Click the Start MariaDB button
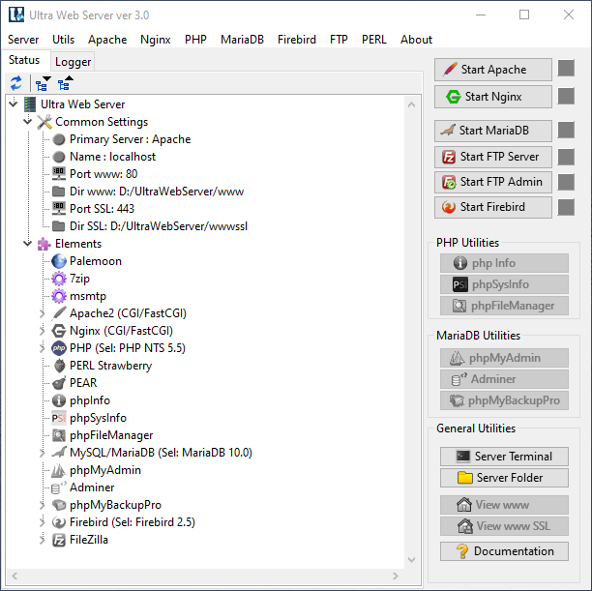The image size is (592, 591). 493,131
